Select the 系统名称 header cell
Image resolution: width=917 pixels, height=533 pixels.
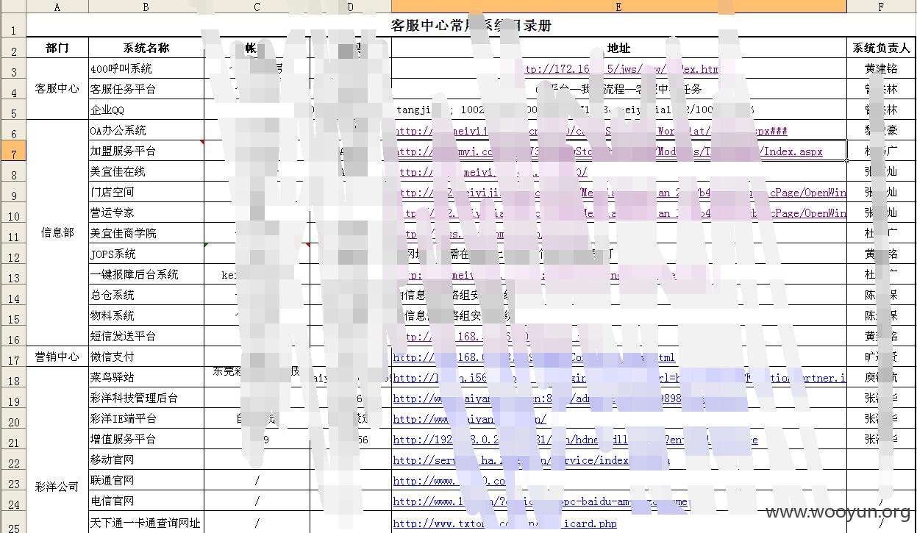tap(146, 48)
